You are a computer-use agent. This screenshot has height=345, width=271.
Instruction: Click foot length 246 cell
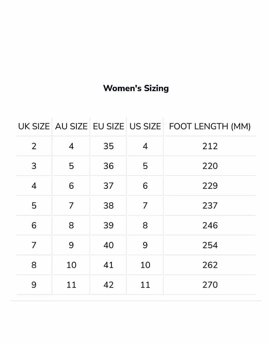(x=210, y=226)
